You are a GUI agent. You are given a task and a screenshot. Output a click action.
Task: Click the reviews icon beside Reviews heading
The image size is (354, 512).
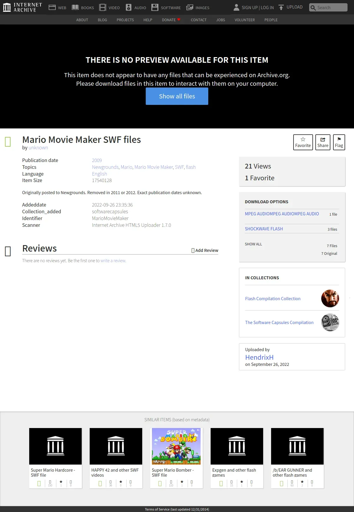click(8, 251)
